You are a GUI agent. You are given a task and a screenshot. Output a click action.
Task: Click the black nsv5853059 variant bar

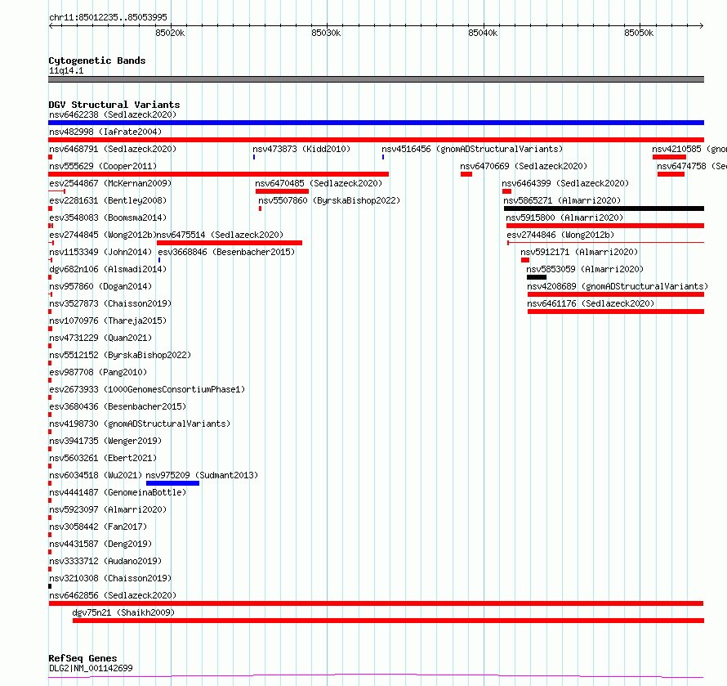pyautogui.click(x=537, y=277)
